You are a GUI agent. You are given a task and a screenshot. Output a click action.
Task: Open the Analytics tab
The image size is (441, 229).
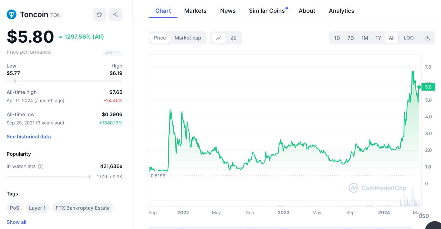pos(341,11)
